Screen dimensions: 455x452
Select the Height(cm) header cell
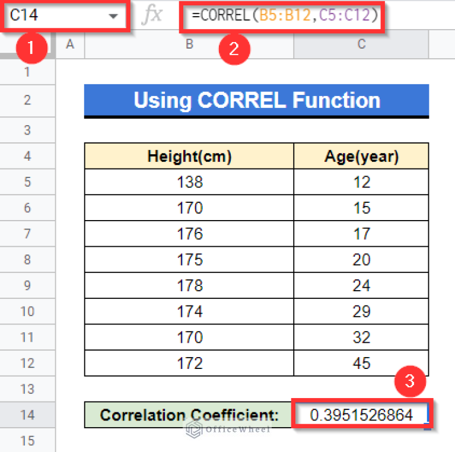pyautogui.click(x=189, y=156)
